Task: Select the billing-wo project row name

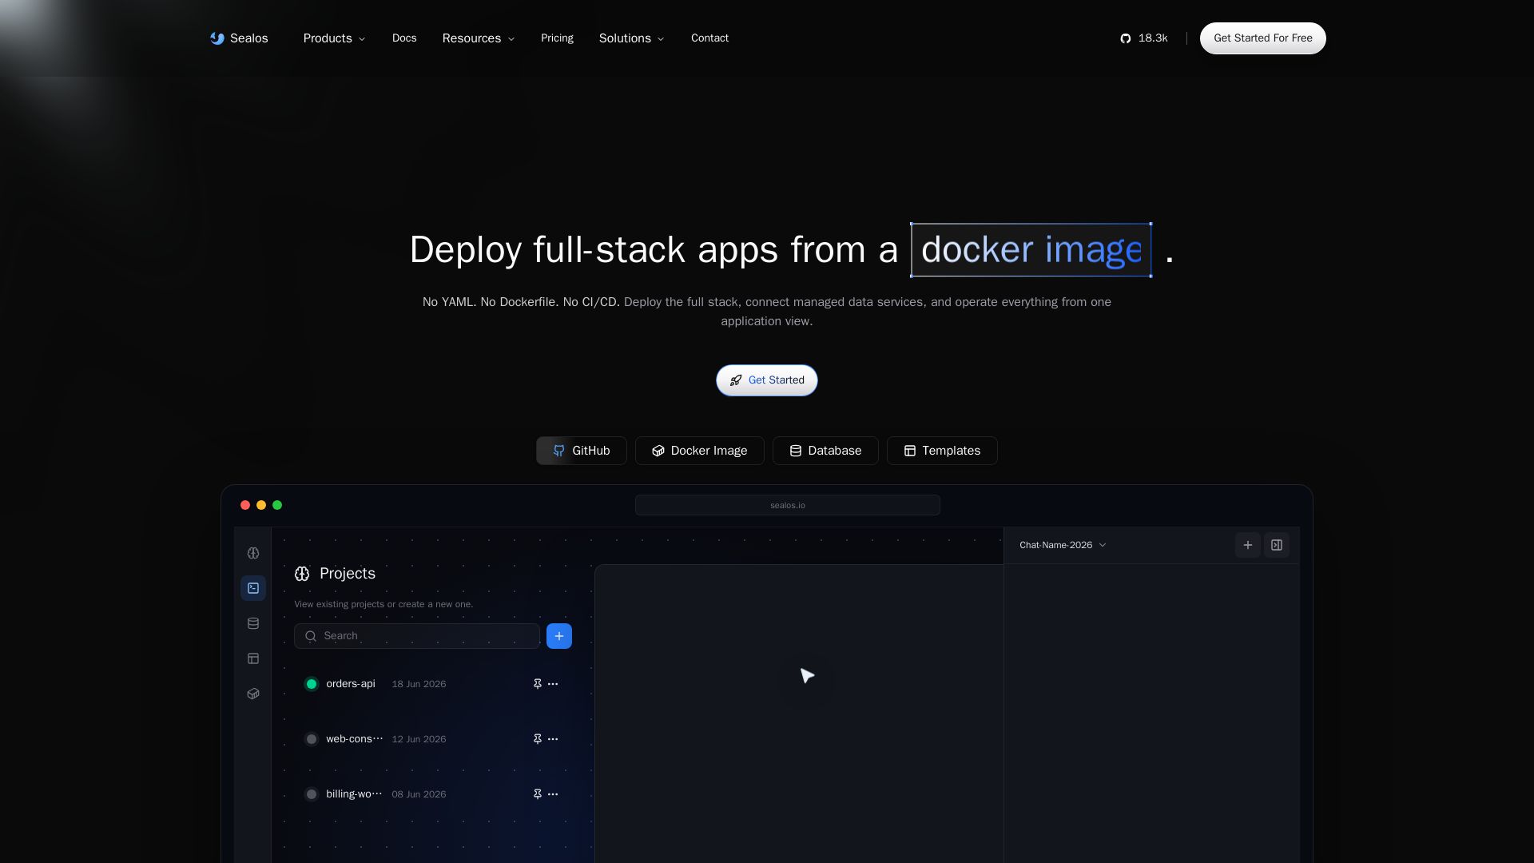Action: click(x=354, y=794)
